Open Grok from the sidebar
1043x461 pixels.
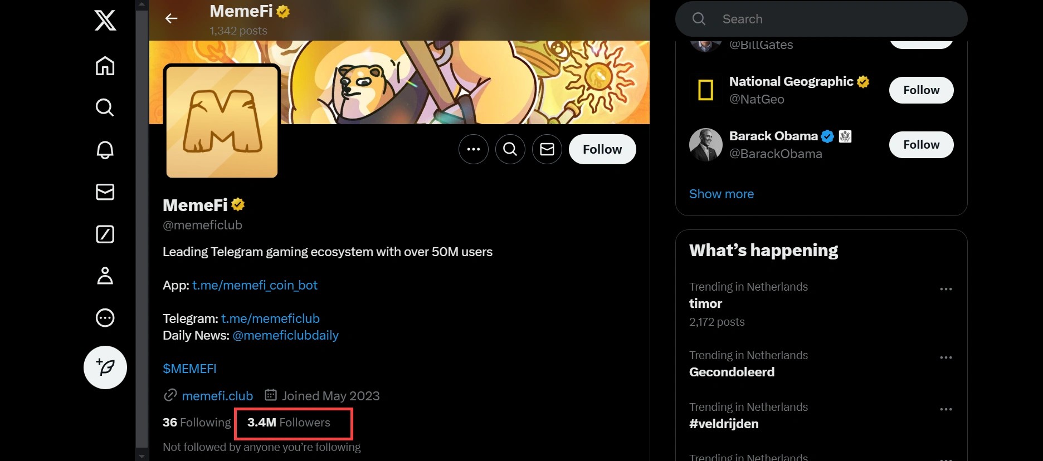point(105,234)
